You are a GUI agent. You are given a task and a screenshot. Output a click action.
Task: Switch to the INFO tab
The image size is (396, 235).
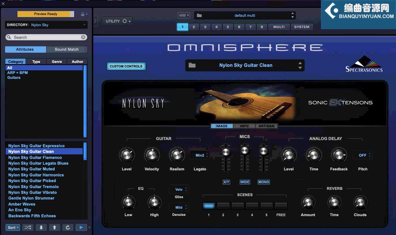point(244,126)
